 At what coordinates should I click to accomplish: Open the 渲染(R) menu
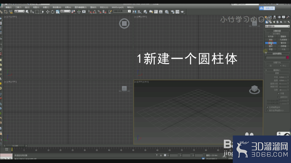93,8
